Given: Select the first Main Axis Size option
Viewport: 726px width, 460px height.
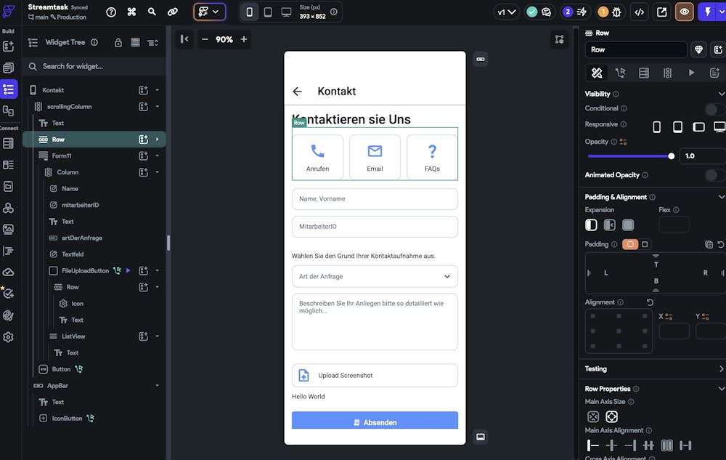Looking at the screenshot, I should click(593, 416).
